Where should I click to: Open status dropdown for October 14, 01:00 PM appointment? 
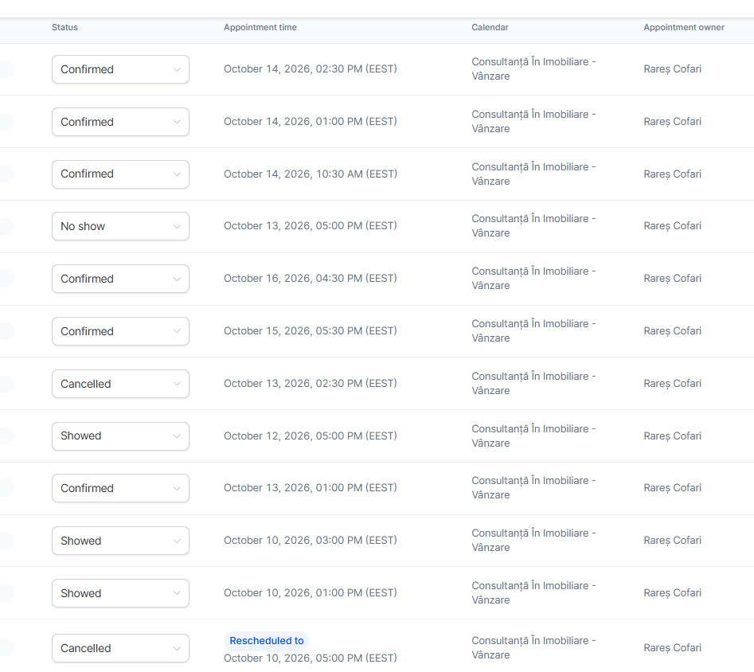[x=120, y=122]
